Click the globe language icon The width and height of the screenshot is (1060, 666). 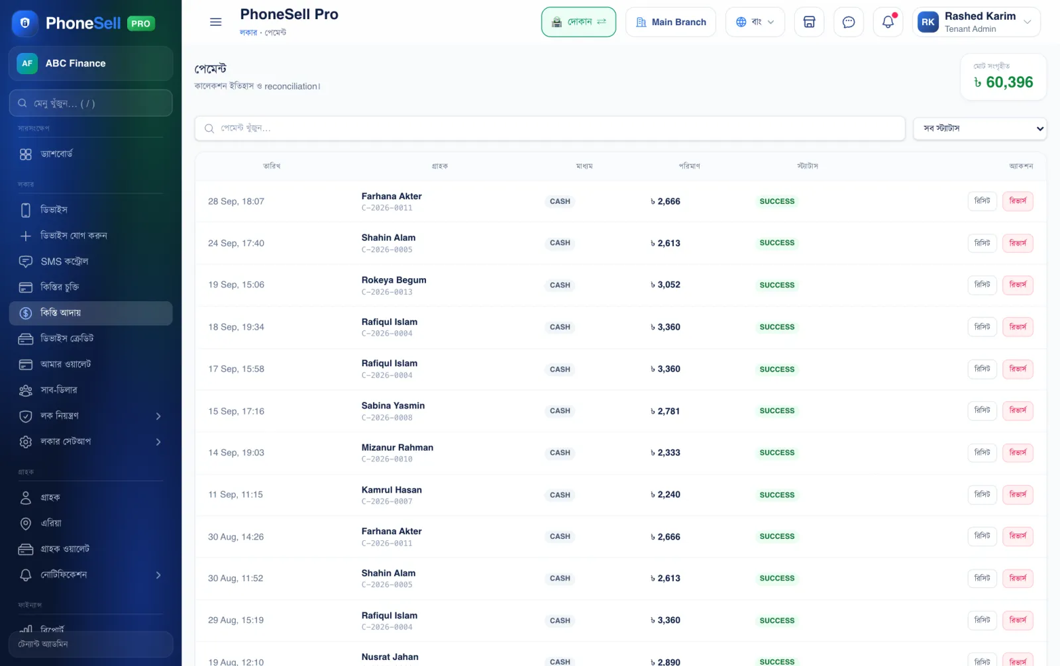[x=741, y=22]
